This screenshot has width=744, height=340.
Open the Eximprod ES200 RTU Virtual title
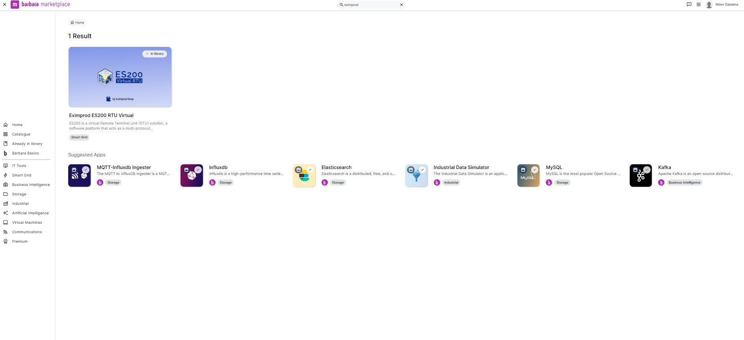click(101, 115)
